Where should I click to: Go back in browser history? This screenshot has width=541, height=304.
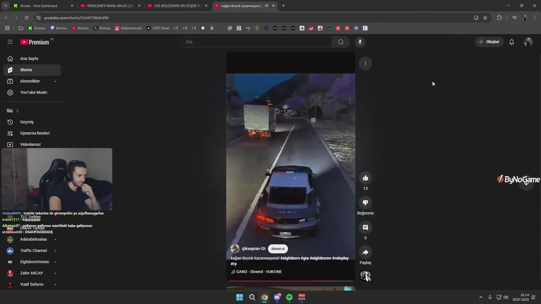coord(6,18)
